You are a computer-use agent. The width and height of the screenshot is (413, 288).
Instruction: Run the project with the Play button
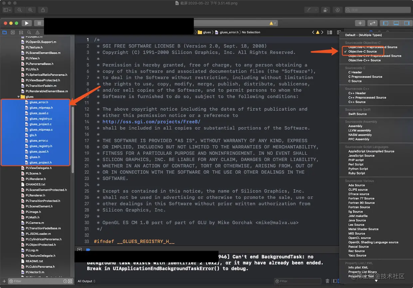pos(27,23)
